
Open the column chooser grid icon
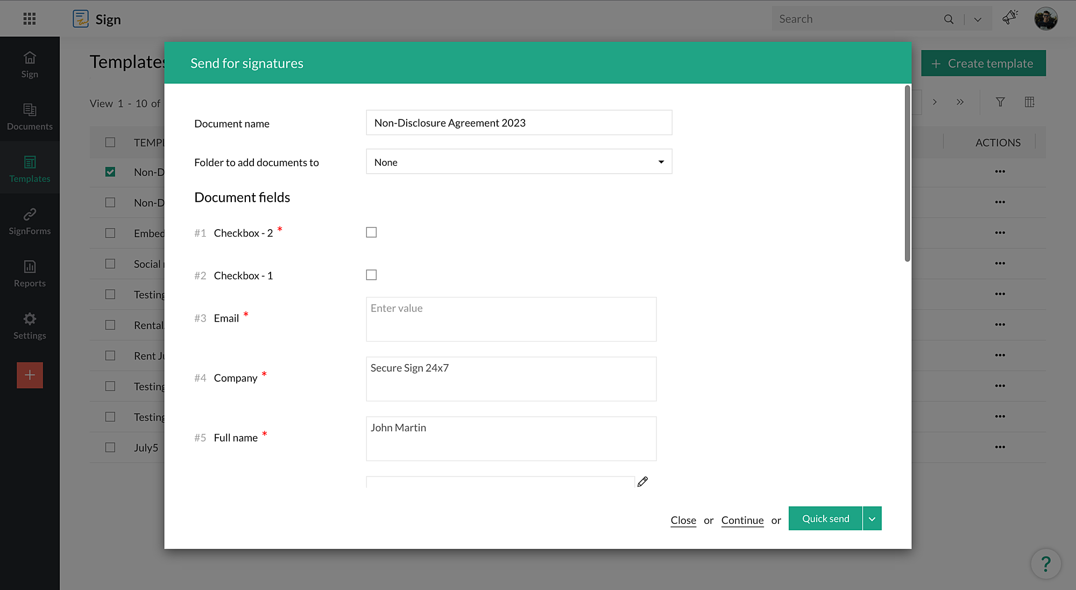1029,102
